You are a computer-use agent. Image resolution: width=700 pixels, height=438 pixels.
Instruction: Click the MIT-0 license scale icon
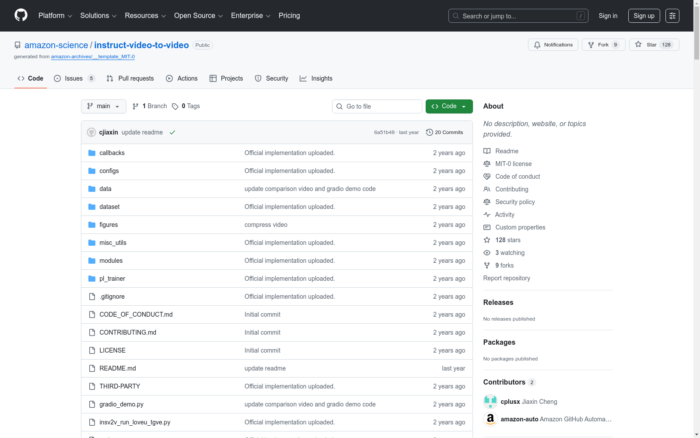pos(487,164)
